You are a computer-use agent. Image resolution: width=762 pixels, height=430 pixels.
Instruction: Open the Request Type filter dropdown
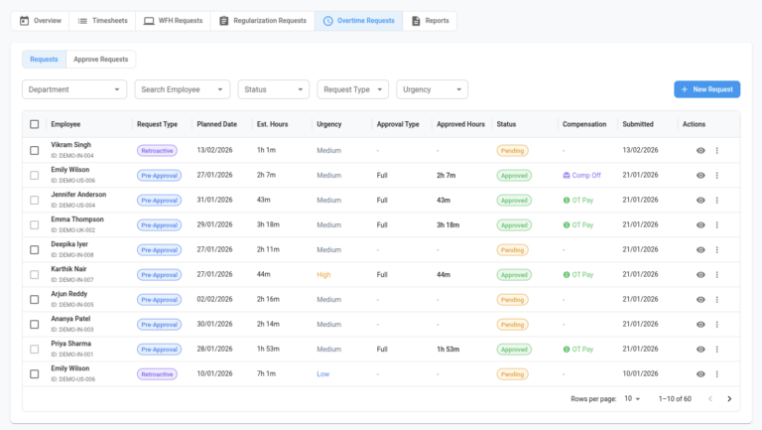tap(352, 89)
